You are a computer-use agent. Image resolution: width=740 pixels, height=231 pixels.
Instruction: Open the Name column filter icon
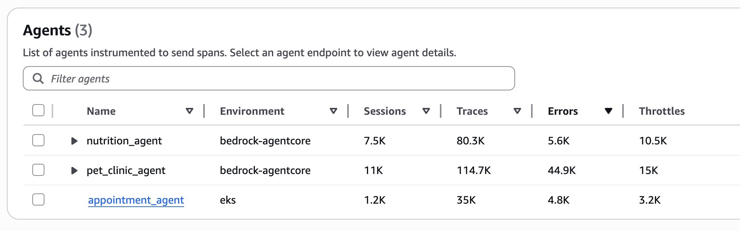point(190,111)
